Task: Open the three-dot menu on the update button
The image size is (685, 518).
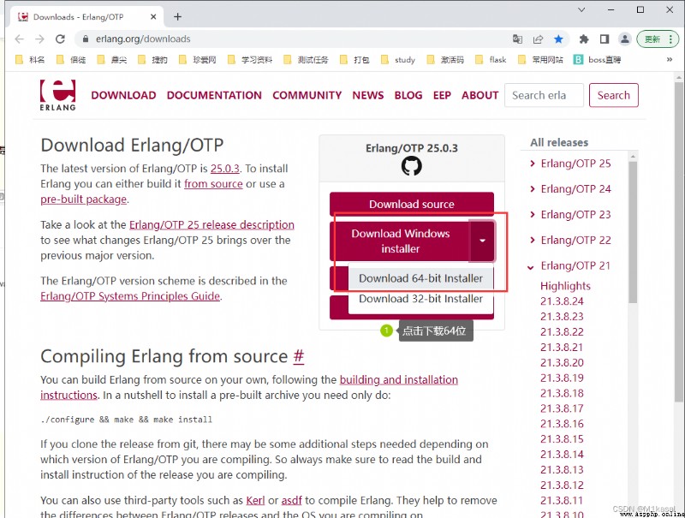Action: coord(670,39)
